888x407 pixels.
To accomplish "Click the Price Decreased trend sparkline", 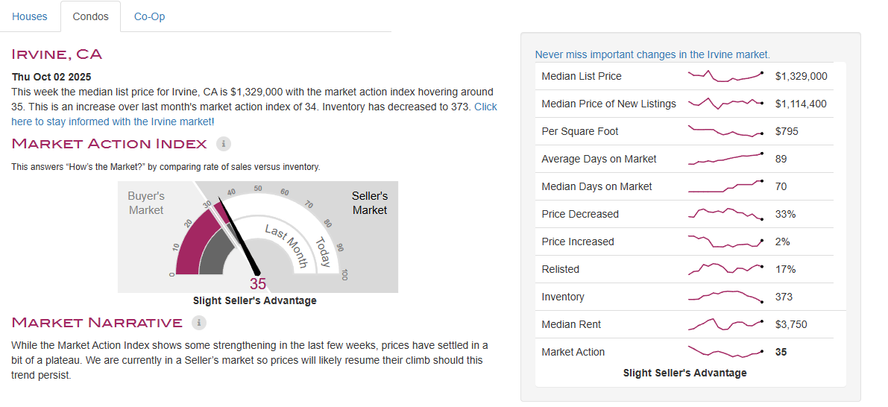I will click(725, 214).
